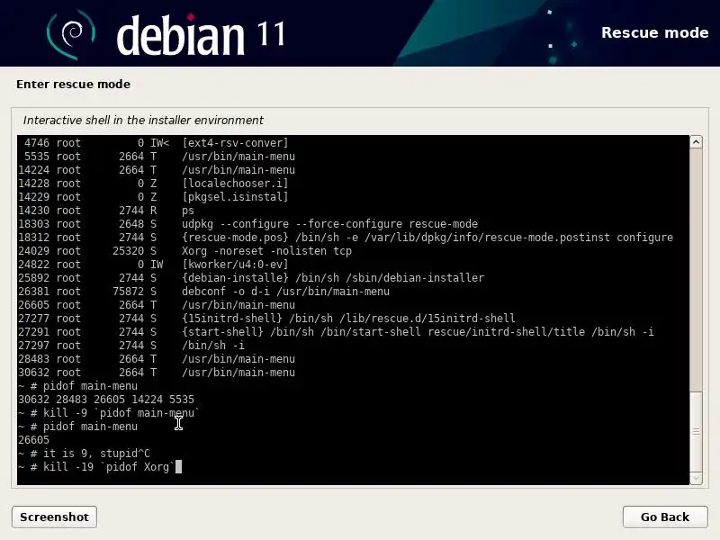Click the terminal scrollbar down arrow

(696, 479)
